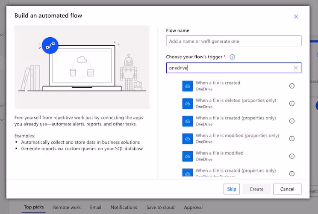
Task: Show info for When a file is created trigger
Action: 291,86
